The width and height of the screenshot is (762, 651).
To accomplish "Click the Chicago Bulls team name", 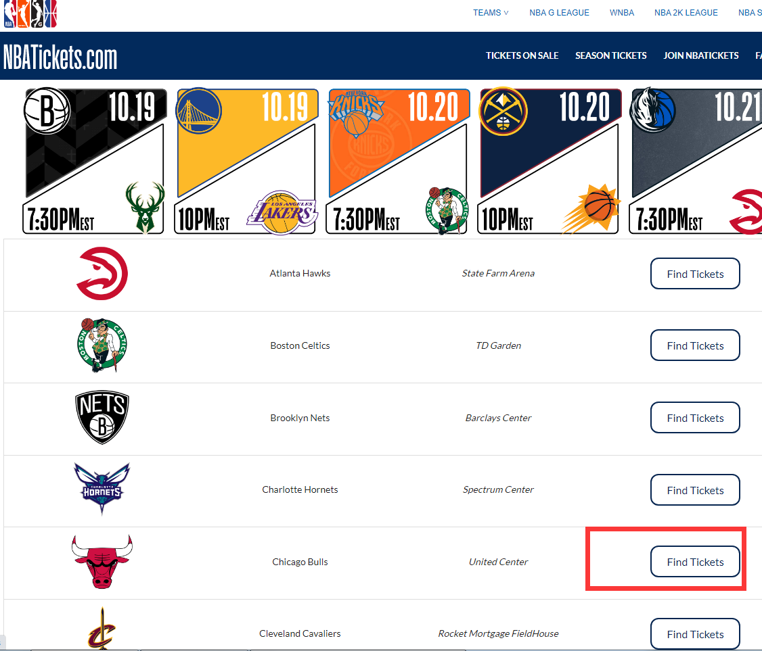I will 300,562.
